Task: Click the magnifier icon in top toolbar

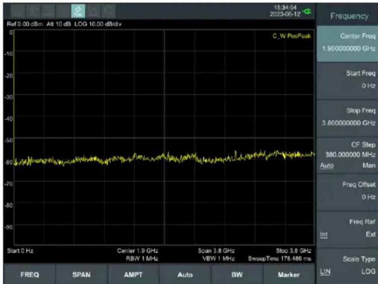Action: [108, 11]
